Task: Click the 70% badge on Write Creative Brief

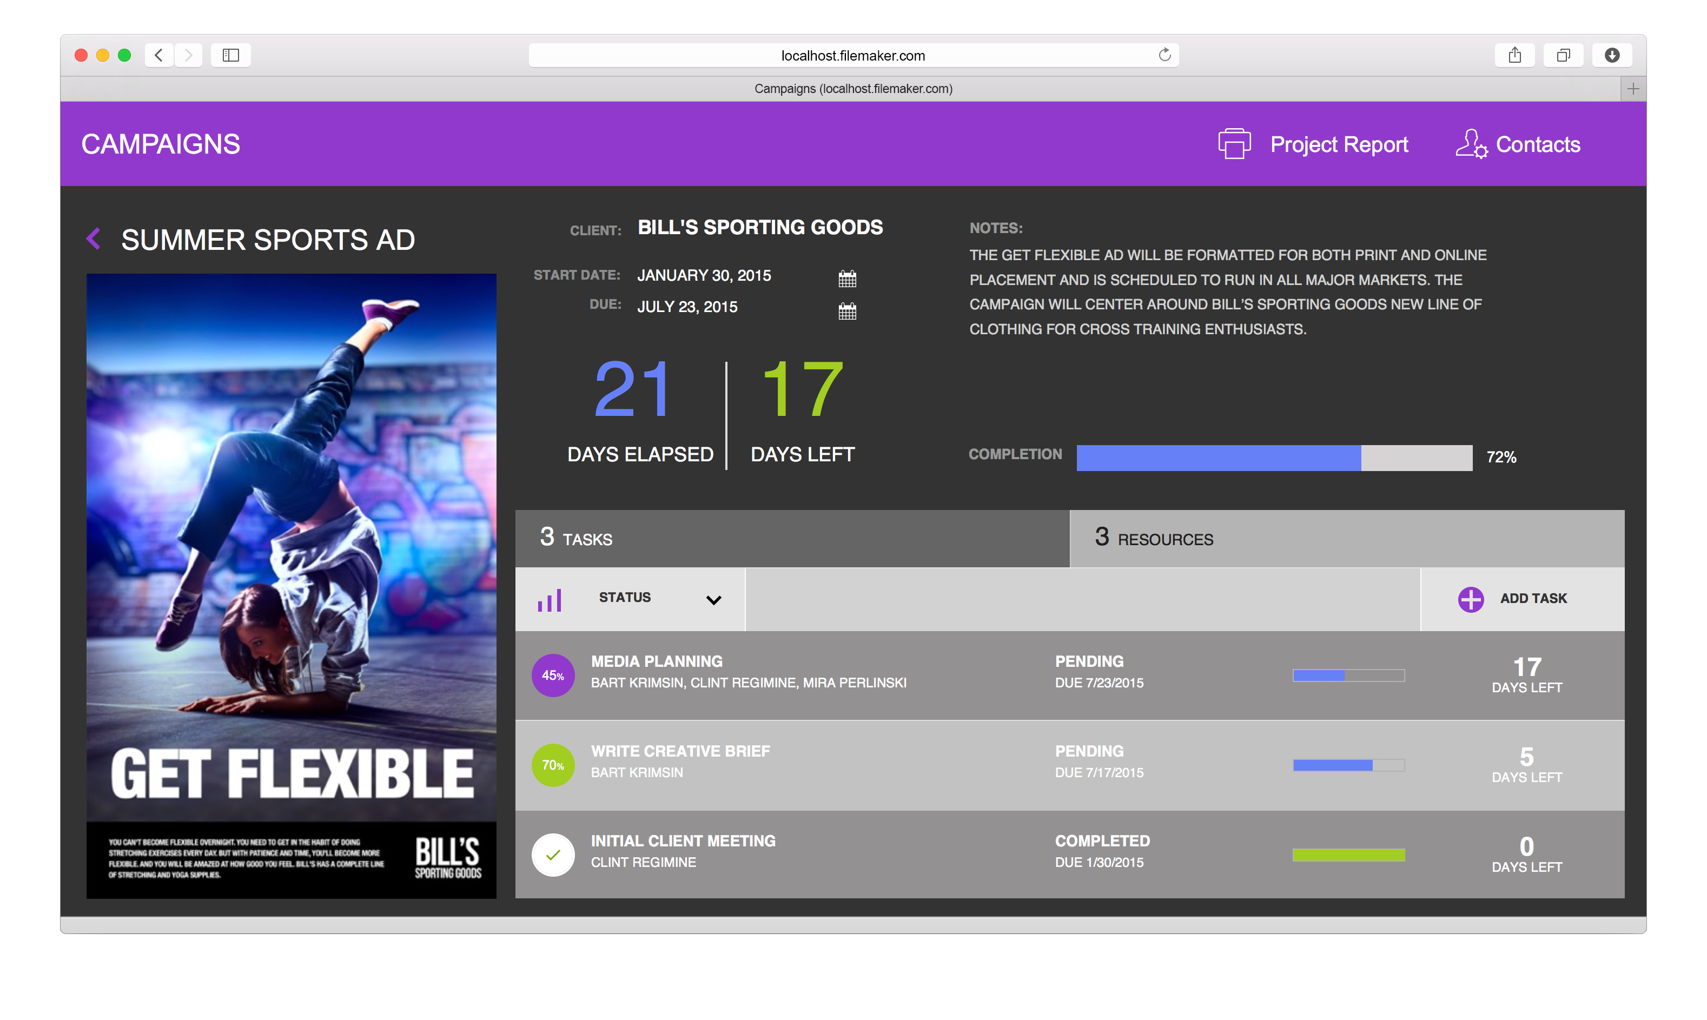Action: (553, 765)
